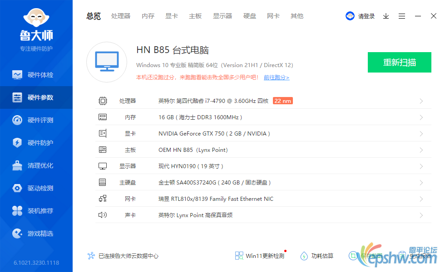Screen dimensions: 445x272
Task: Expand the 显示器 row chevron
Action: [421, 166]
